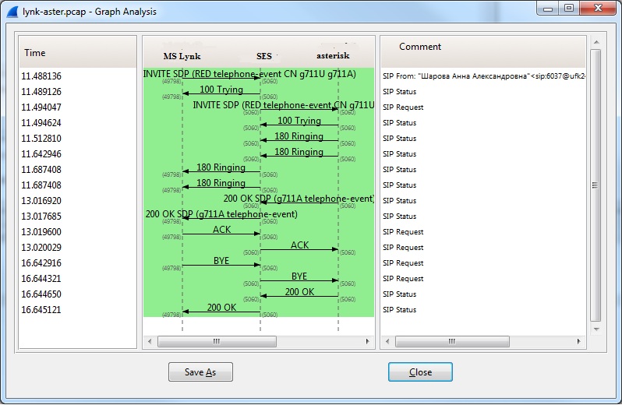This screenshot has height=405, width=622.
Task: Click 180 Ringing message at 11.512810
Action: point(299,136)
